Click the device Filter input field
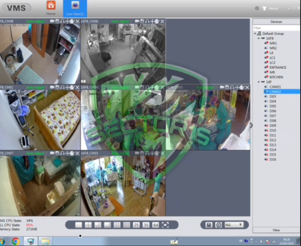The width and height of the screenshot is (301, 246). (276, 28)
